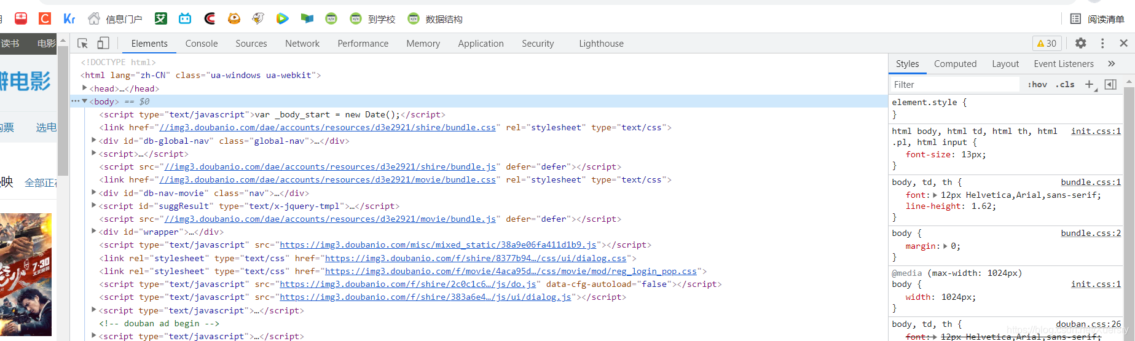Screen dimensions: 1135x341
Task: Expand the head element node
Action: [85, 88]
